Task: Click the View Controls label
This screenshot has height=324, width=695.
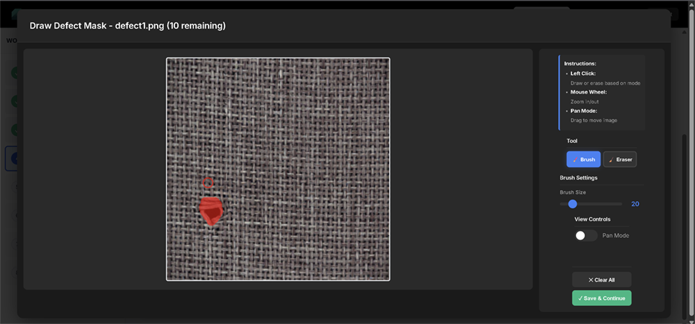Action: pos(592,219)
